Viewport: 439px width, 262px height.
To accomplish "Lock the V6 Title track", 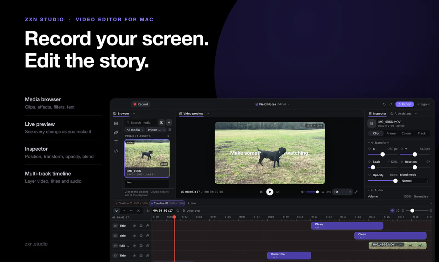I will 148,226.
